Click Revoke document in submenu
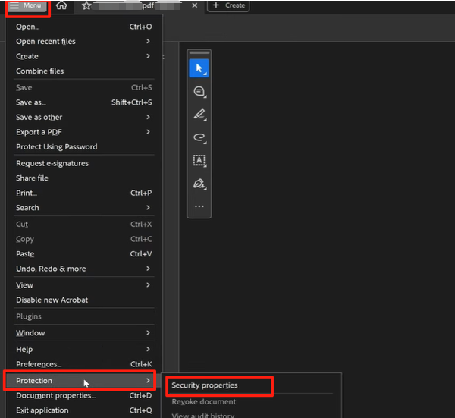The image size is (455, 418). pos(250,402)
